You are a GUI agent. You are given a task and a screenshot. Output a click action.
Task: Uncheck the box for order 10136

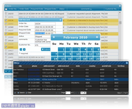coord(6,20)
